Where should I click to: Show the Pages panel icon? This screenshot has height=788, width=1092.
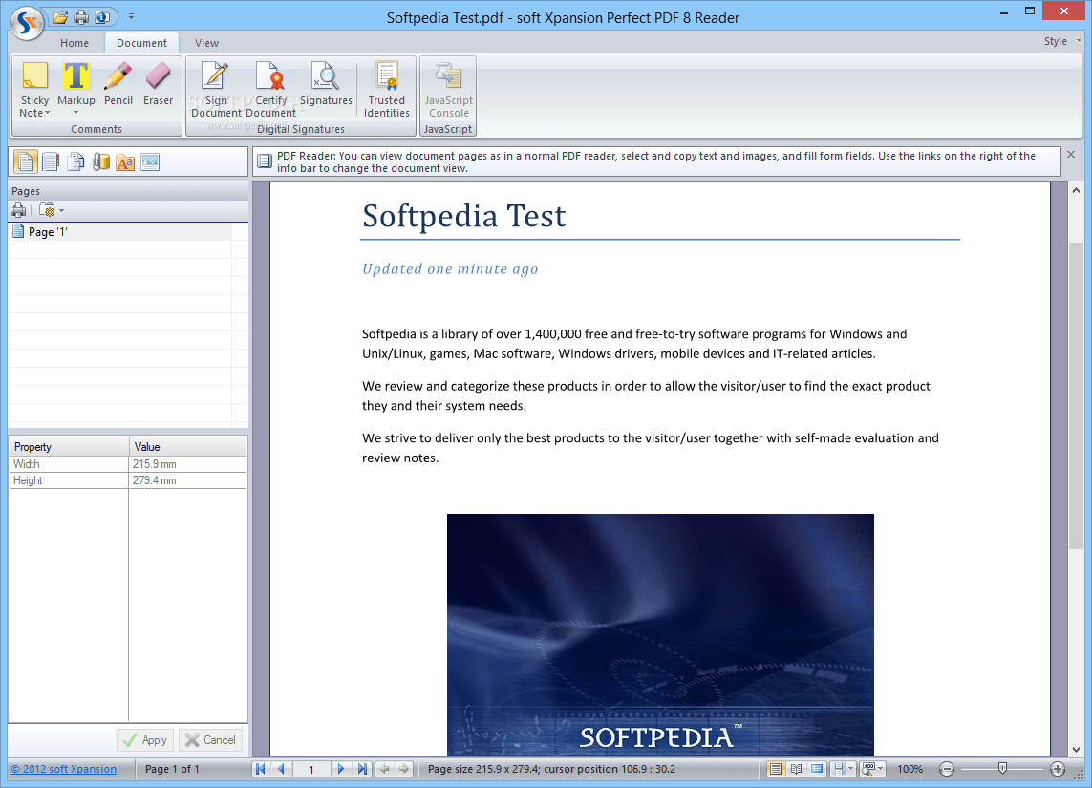coord(26,161)
